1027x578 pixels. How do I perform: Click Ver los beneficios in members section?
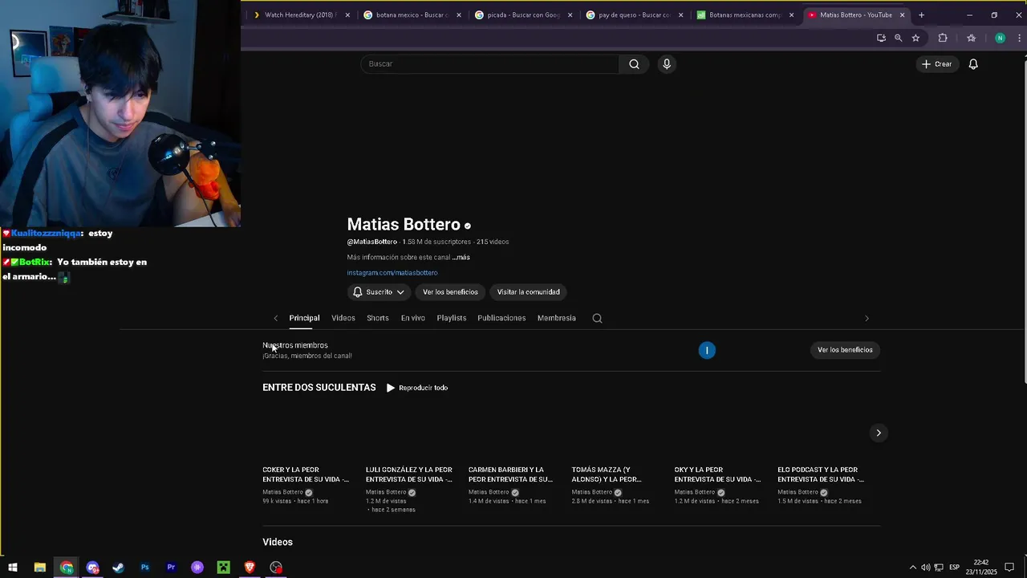(845, 350)
